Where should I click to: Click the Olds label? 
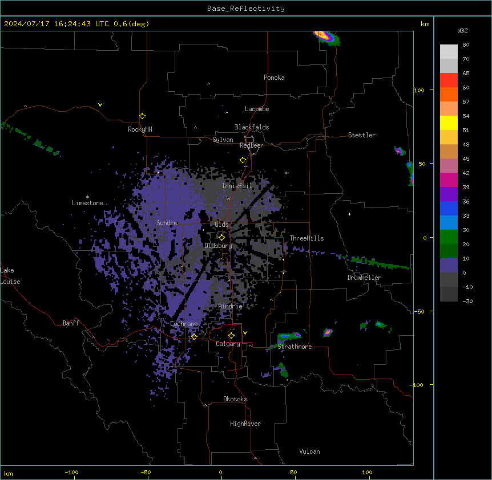click(221, 225)
